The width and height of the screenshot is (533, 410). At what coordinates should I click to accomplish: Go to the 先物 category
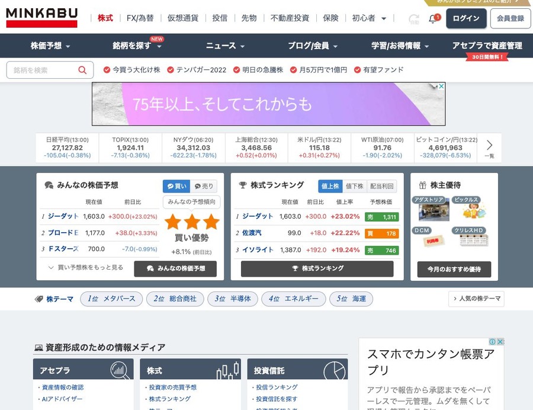coord(249,18)
